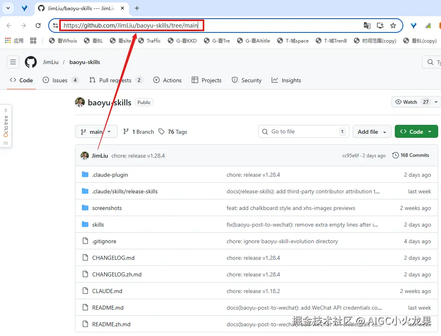The width and height of the screenshot is (441, 336).
Task: Open the hamburger navigation menu
Action: point(13,62)
